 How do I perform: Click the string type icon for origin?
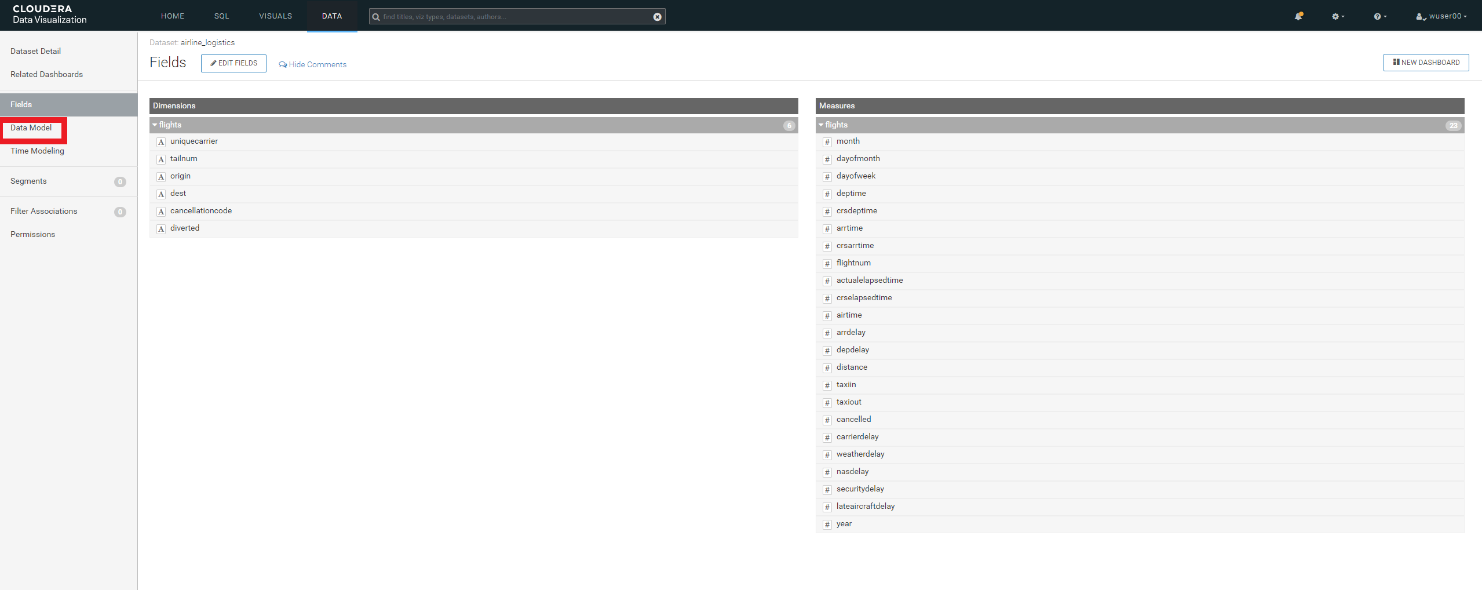click(x=161, y=177)
